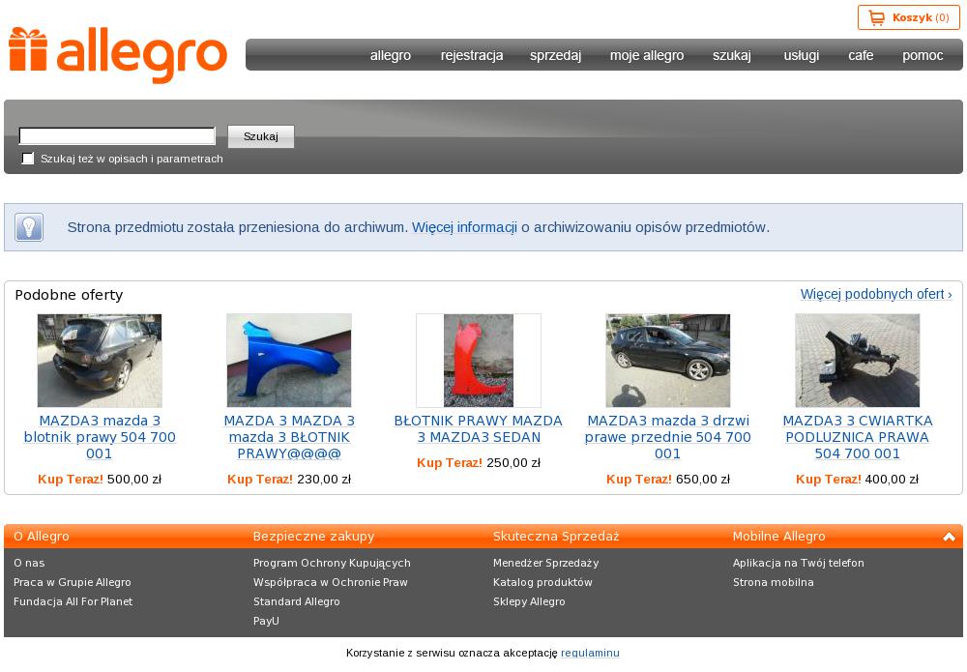
Task: Open black quarter panel part thumbnail
Action: (857, 360)
